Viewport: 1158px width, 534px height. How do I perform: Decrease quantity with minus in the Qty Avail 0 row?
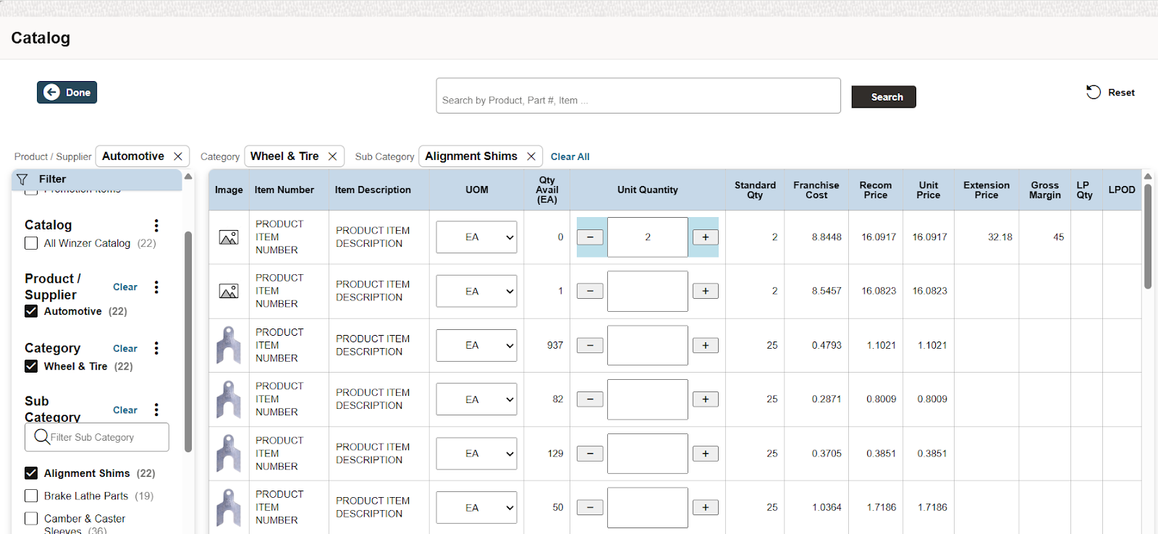point(590,237)
